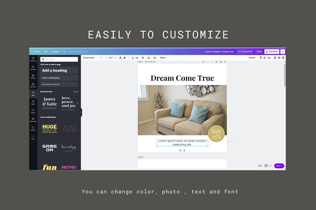Open the three-dot more options menu

point(283,51)
